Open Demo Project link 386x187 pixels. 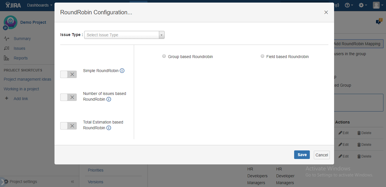click(33, 22)
